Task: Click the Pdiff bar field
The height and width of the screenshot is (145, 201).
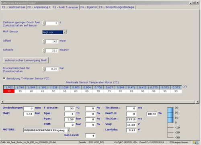Action: point(70,125)
